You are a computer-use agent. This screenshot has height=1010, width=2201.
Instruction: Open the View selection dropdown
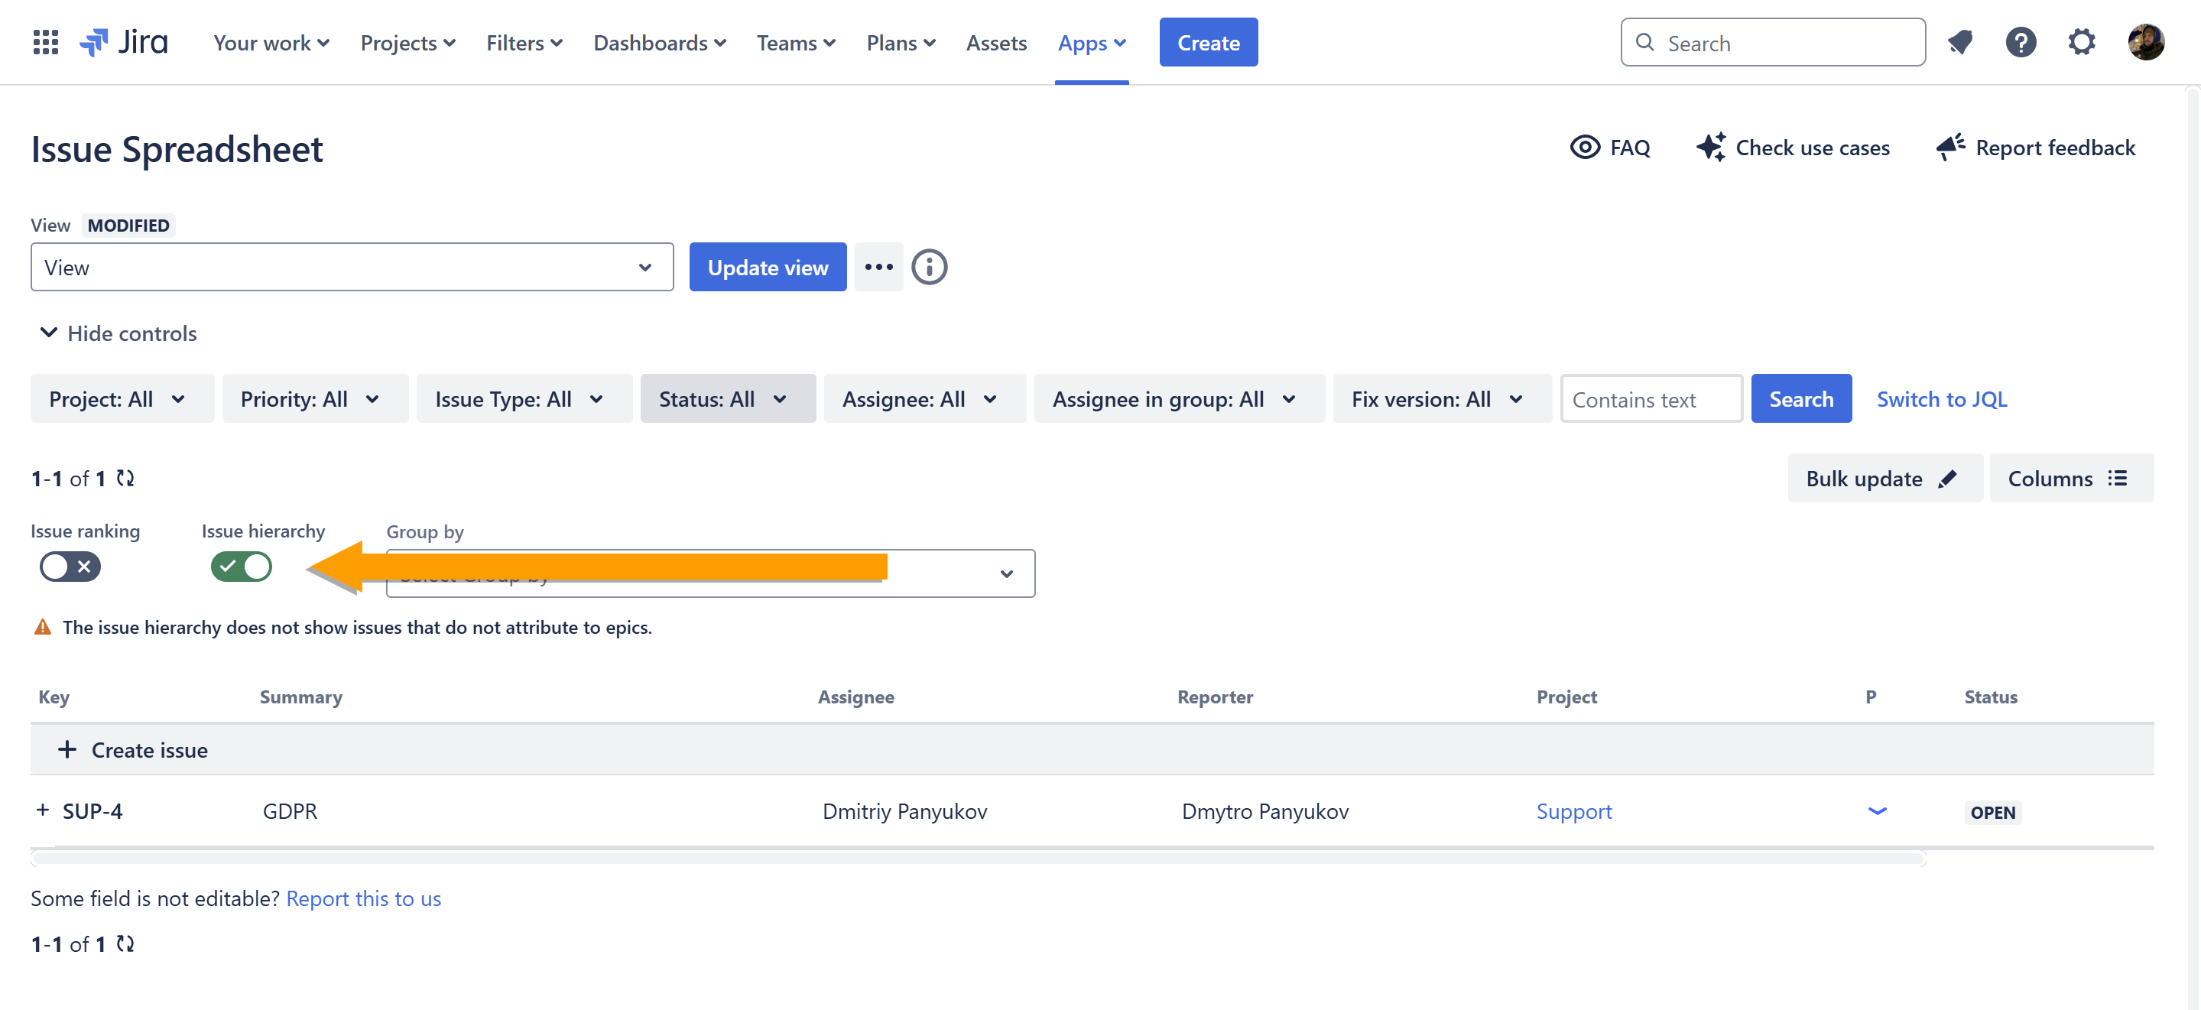pos(351,268)
